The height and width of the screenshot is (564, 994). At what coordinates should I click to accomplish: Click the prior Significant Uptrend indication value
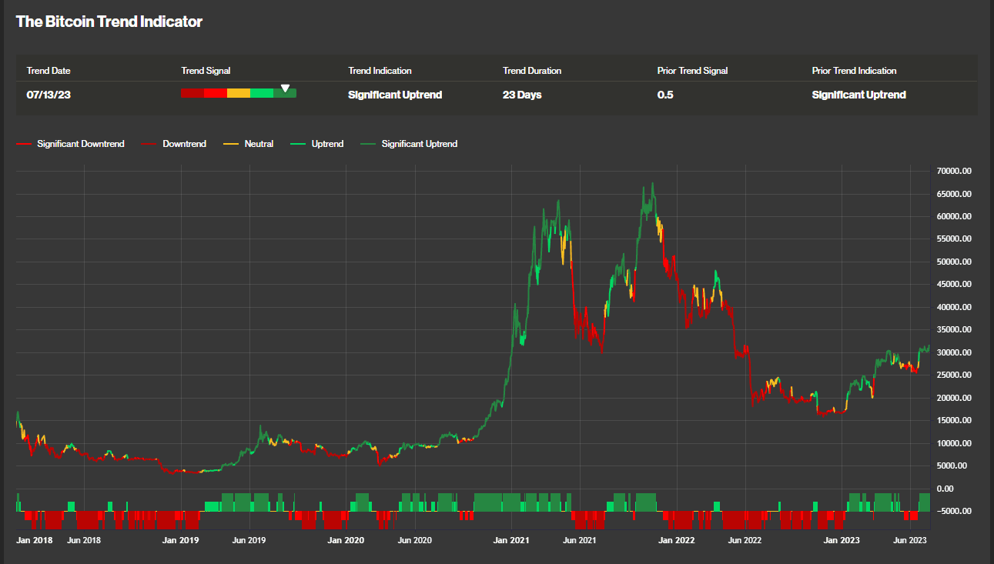click(x=858, y=95)
